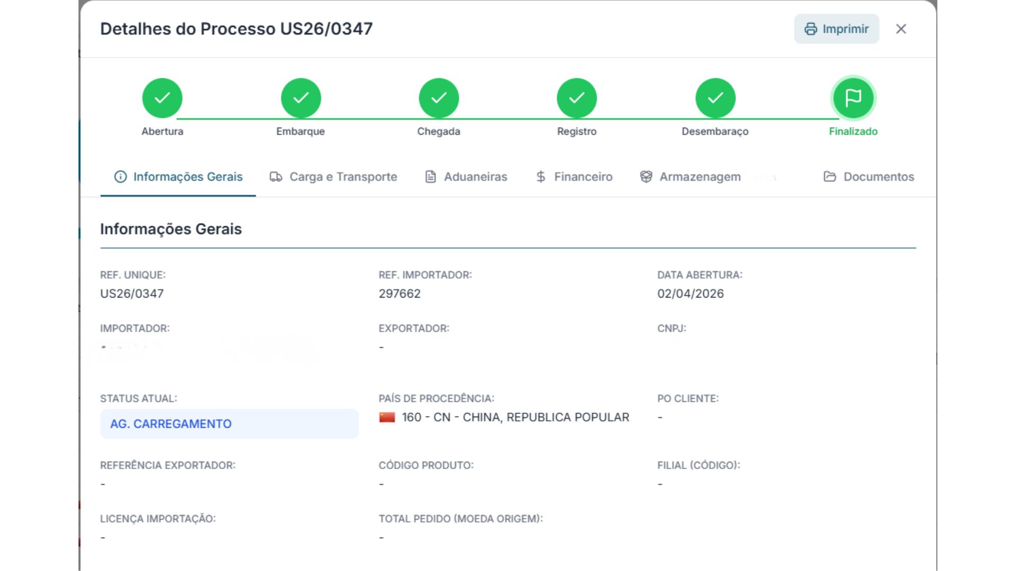Click the AG. CARREGAMENTO status badge
Screen dimensions: 1016x571
click(x=229, y=423)
